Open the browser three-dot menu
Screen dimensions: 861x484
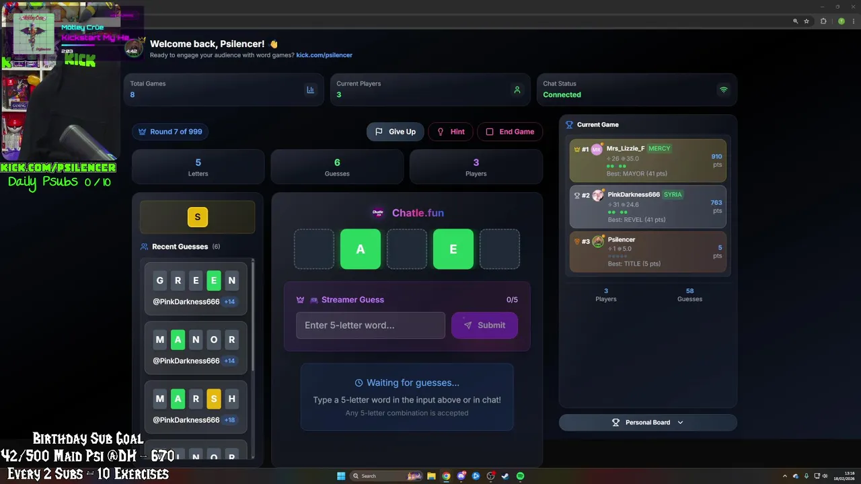tap(853, 21)
